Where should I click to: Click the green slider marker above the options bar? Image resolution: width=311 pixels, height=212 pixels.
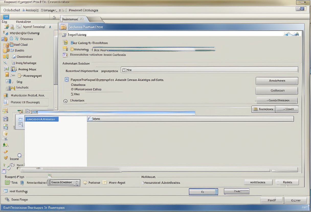49,175
